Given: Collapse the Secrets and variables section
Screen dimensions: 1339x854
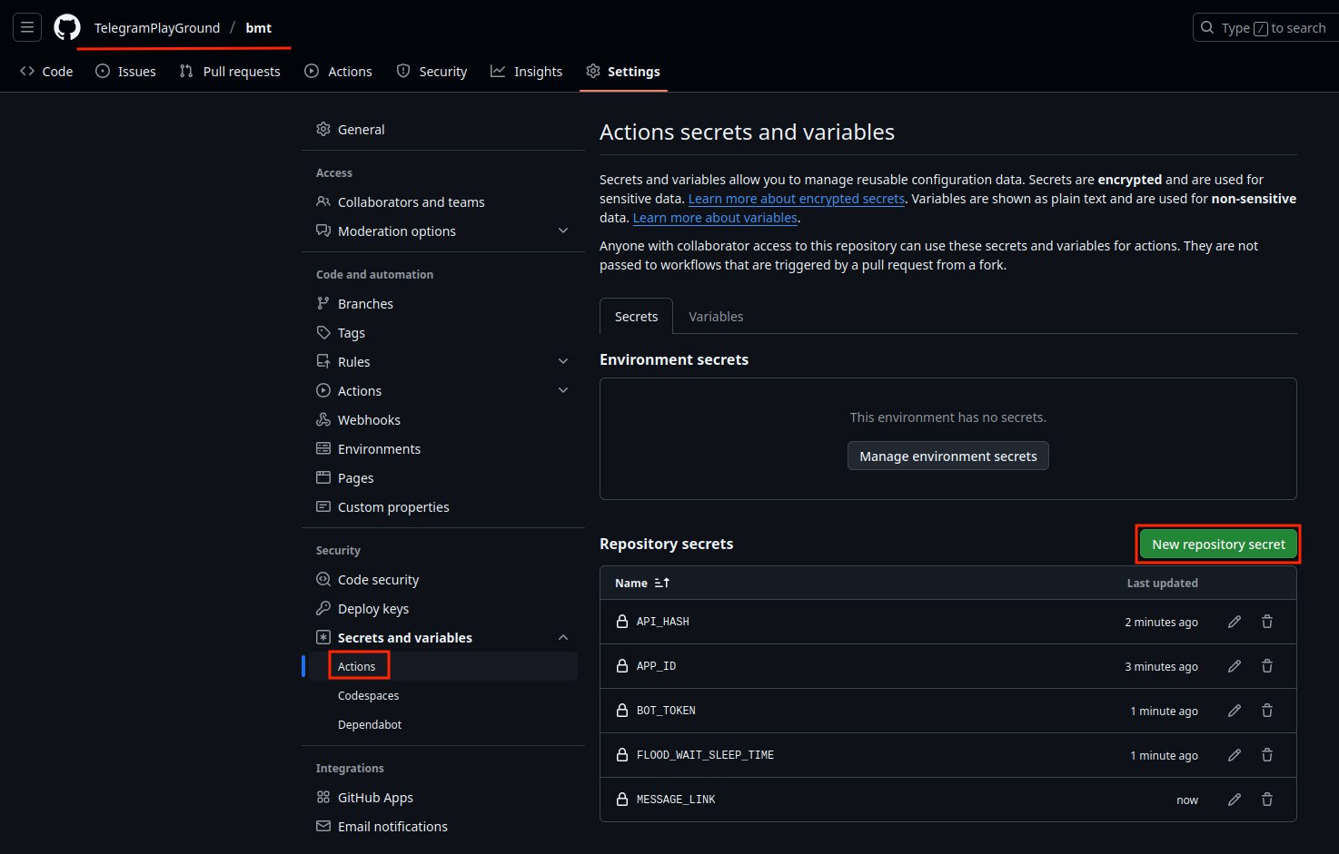Looking at the screenshot, I should (563, 638).
